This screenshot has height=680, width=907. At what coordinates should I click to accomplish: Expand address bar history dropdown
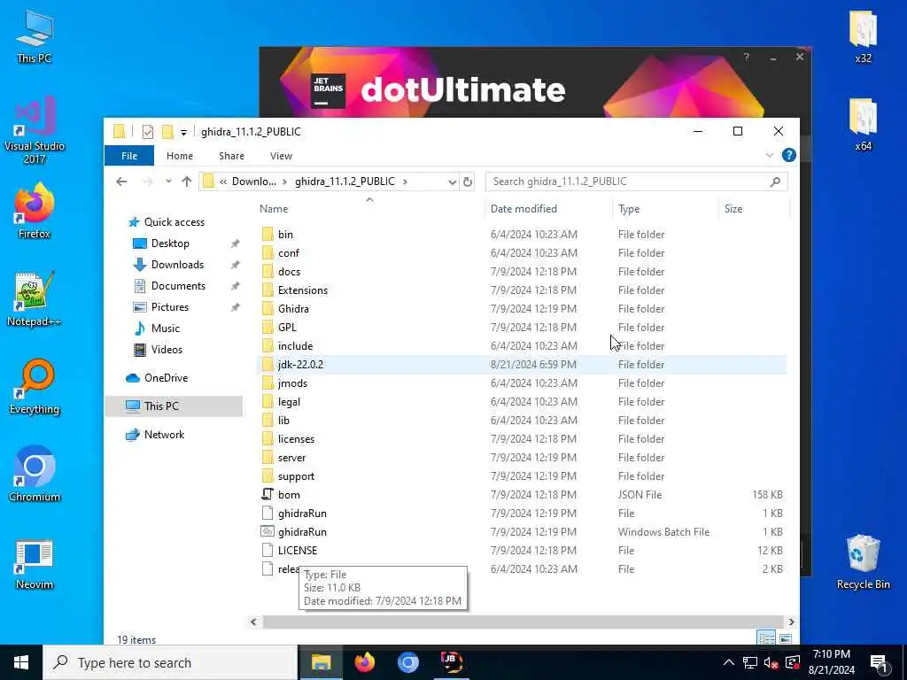[452, 182]
